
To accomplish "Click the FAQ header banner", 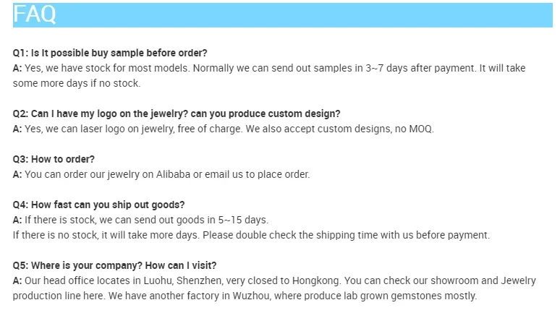I will click(282, 15).
